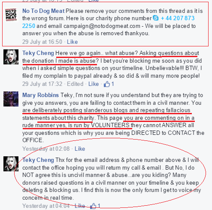Screen dimensions: 212x210
Task: Like Teky Cheng's 29 July 17:32 comment
Action: coord(94,84)
